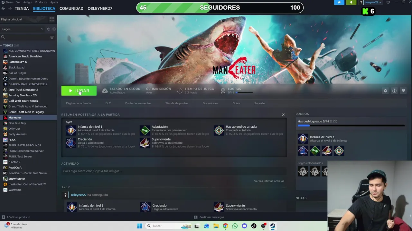Open Google Chrome from the taskbar
This screenshot has width=412, height=231.
click(x=225, y=226)
